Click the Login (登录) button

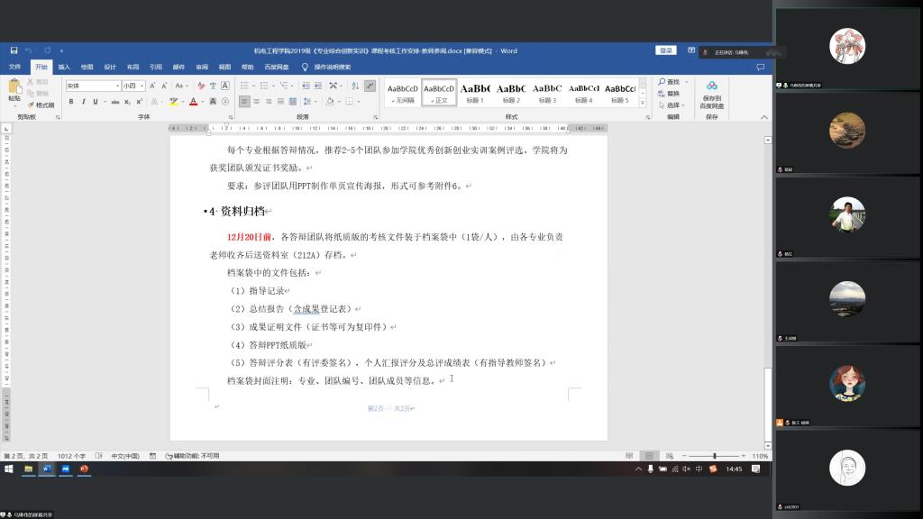[666, 50]
